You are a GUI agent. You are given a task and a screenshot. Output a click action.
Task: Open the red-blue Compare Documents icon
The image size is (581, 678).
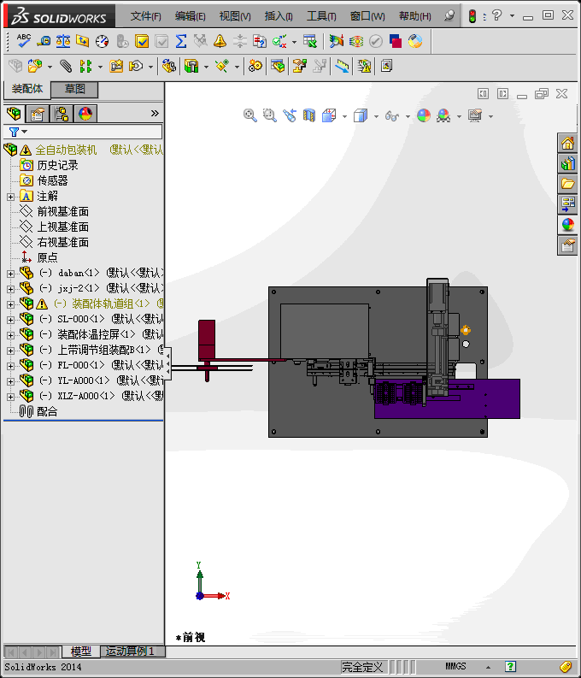[x=396, y=41]
